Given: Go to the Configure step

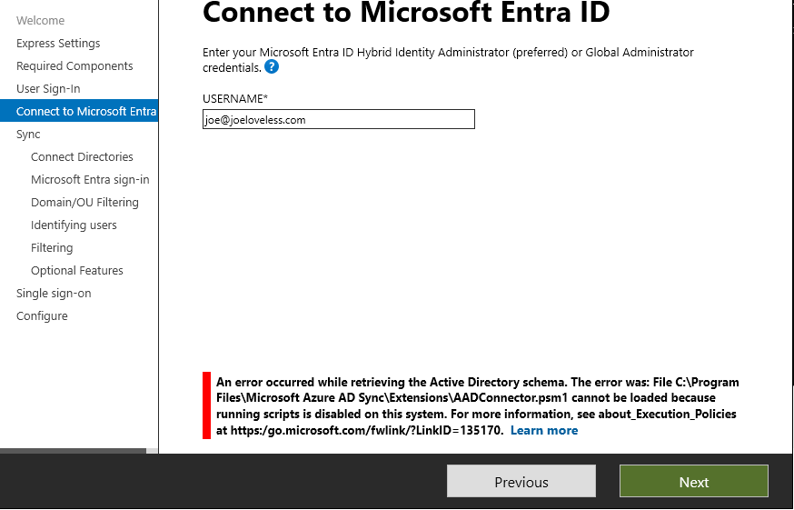Looking at the screenshot, I should coord(42,315).
